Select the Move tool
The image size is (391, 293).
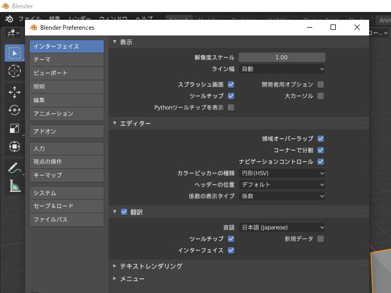click(x=15, y=92)
